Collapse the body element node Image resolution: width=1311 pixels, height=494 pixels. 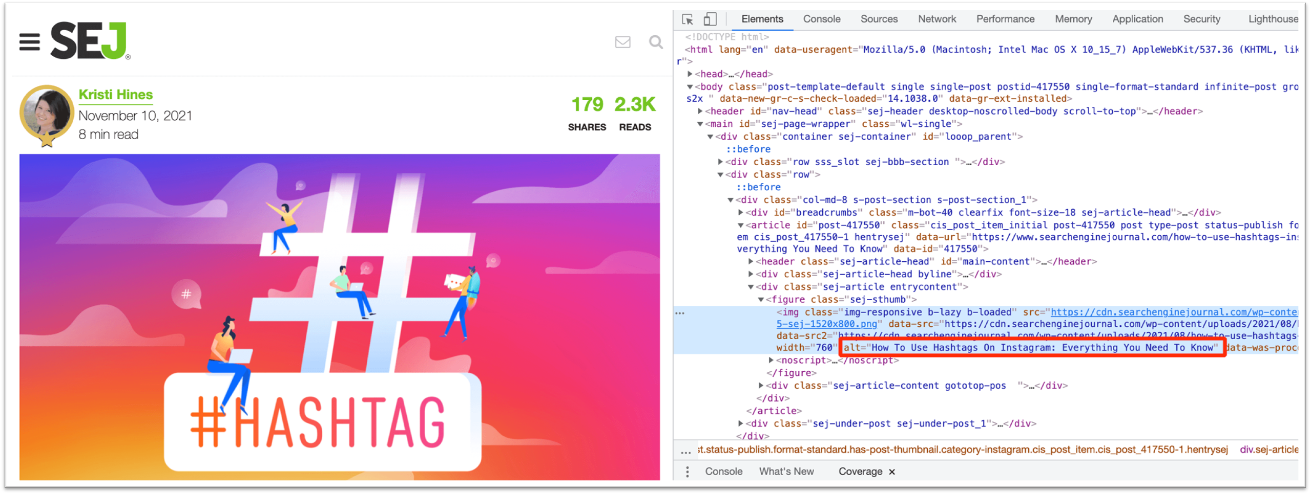point(690,87)
